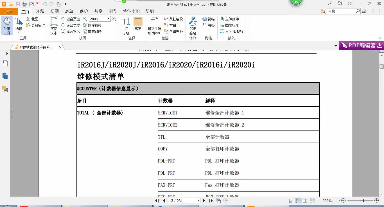Create a blank PDF (空白)
Image resolution: width=384 pixels, height=207 pixels.
point(170,25)
